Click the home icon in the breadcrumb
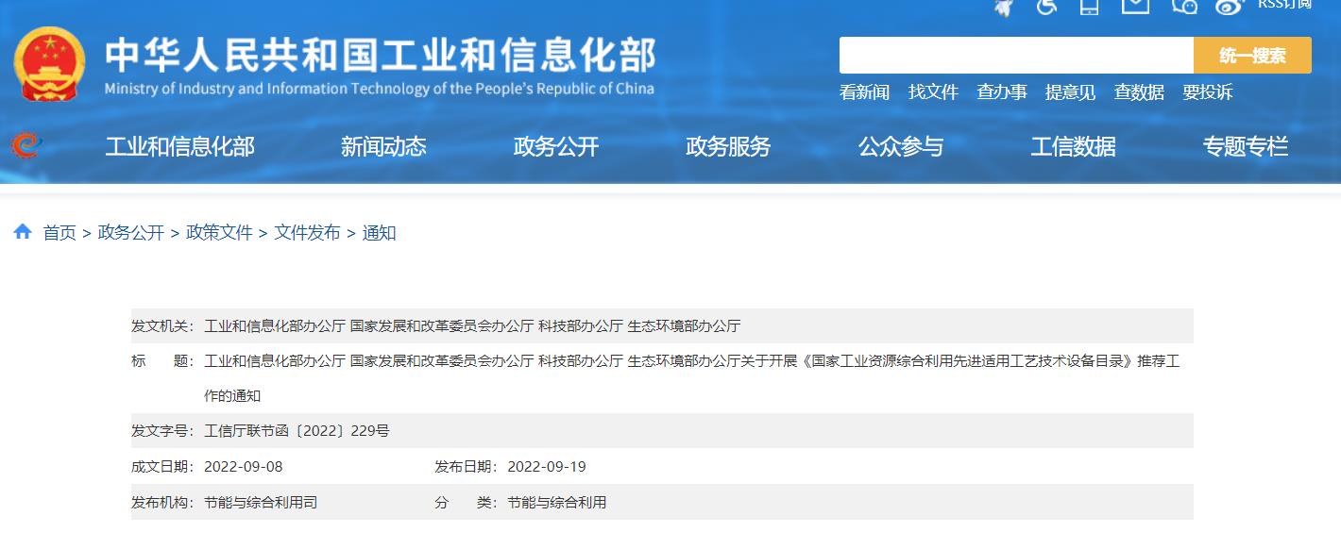Viewport: 1341px width, 549px height. click(x=23, y=231)
